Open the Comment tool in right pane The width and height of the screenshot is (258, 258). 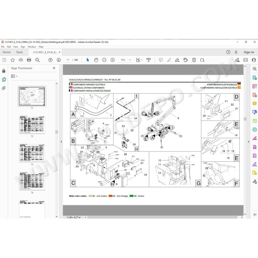click(x=255, y=104)
